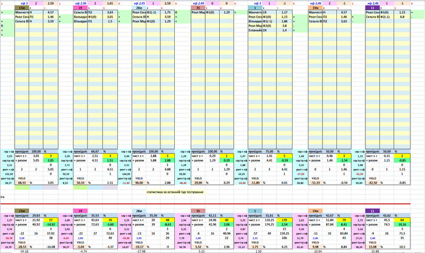Click the pass rate value 42,67

pyautogui.click(x=329, y=215)
